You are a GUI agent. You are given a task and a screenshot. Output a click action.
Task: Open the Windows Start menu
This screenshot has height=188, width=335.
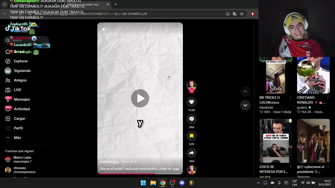point(143,183)
